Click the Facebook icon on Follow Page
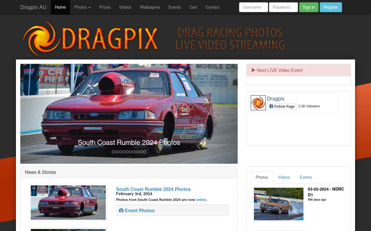Viewport: 371px width, 231px height. tap(271, 106)
